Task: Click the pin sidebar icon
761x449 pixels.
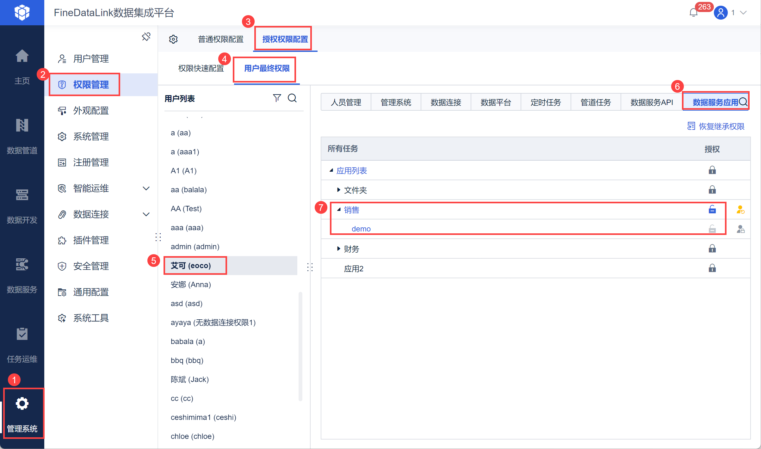Action: click(x=146, y=37)
